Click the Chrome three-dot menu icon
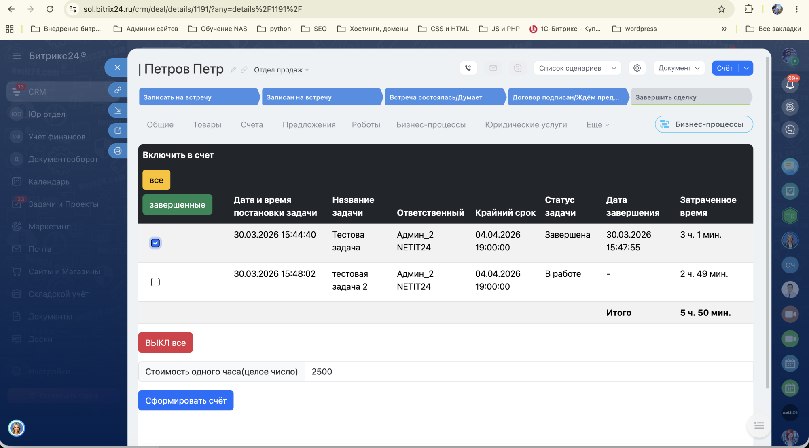The width and height of the screenshot is (809, 448). [796, 9]
